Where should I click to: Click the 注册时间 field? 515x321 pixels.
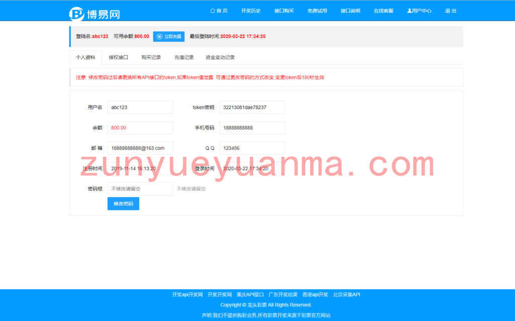(x=140, y=168)
